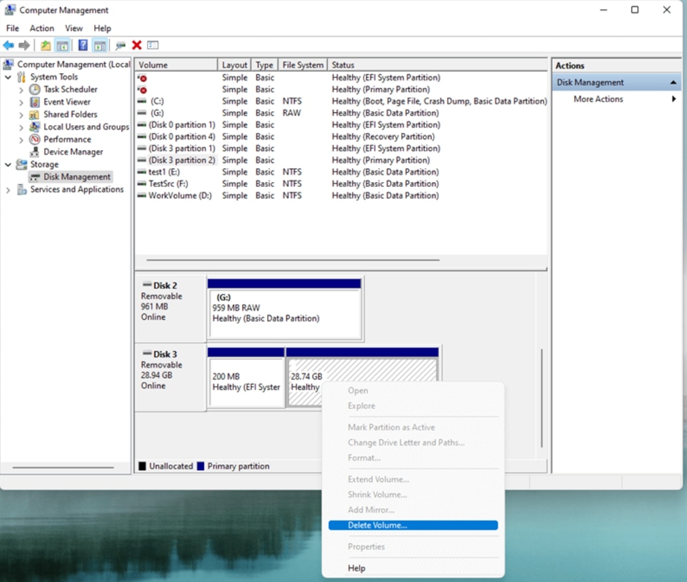Sort by the Volume column header
The width and height of the screenshot is (687, 582).
176,65
